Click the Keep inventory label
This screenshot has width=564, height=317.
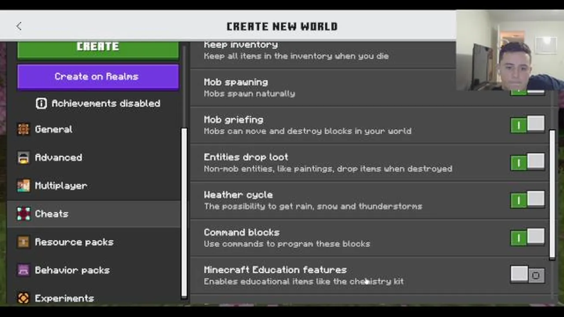[x=241, y=45]
